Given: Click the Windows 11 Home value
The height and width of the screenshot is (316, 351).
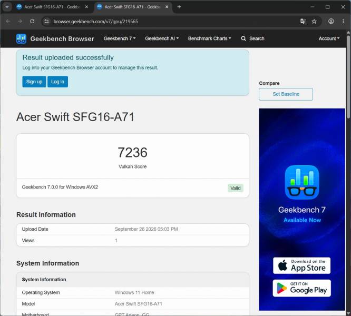Looking at the screenshot, I should [x=134, y=292].
